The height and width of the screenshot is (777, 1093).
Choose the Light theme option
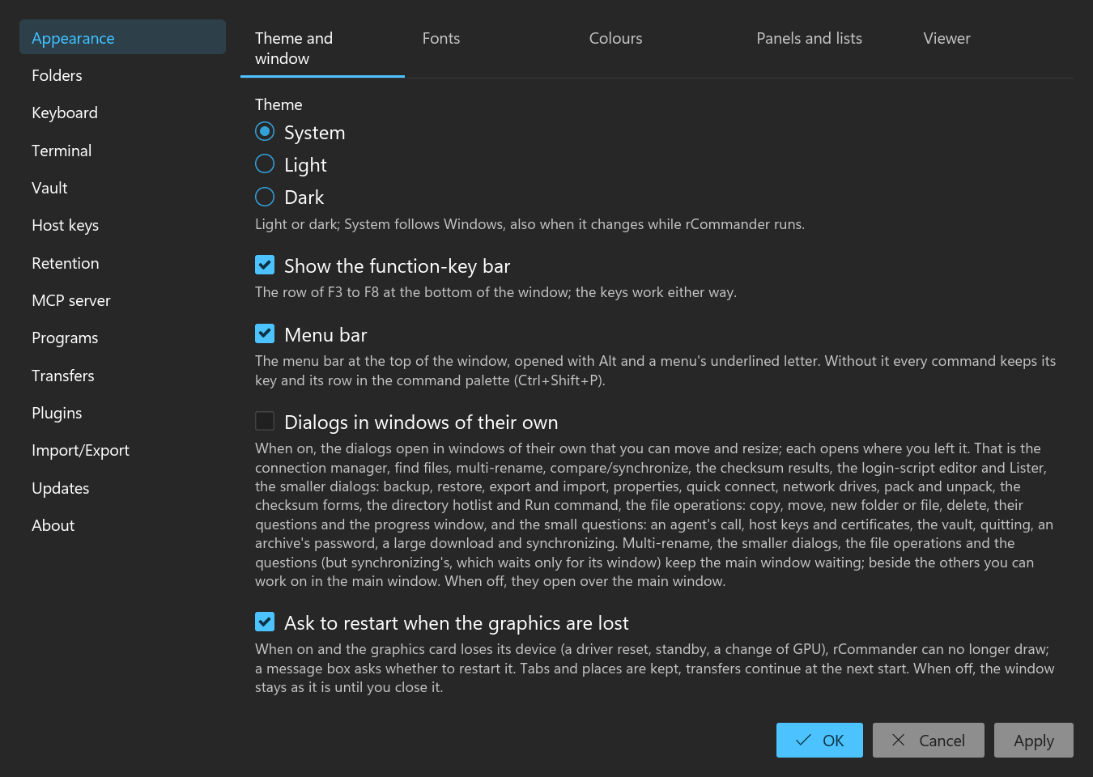[265, 163]
